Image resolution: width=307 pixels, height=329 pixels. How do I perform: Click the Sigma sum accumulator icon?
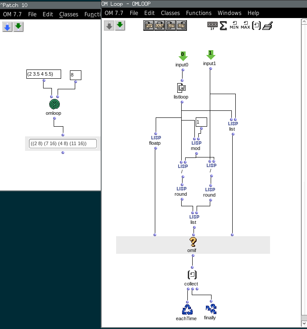(223, 26)
